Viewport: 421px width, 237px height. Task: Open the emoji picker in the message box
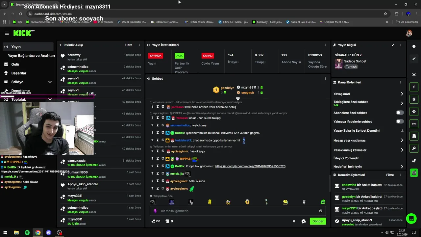321,211
